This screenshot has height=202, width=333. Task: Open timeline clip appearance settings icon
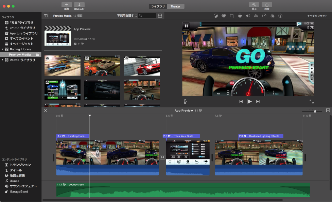[x=328, y=111]
